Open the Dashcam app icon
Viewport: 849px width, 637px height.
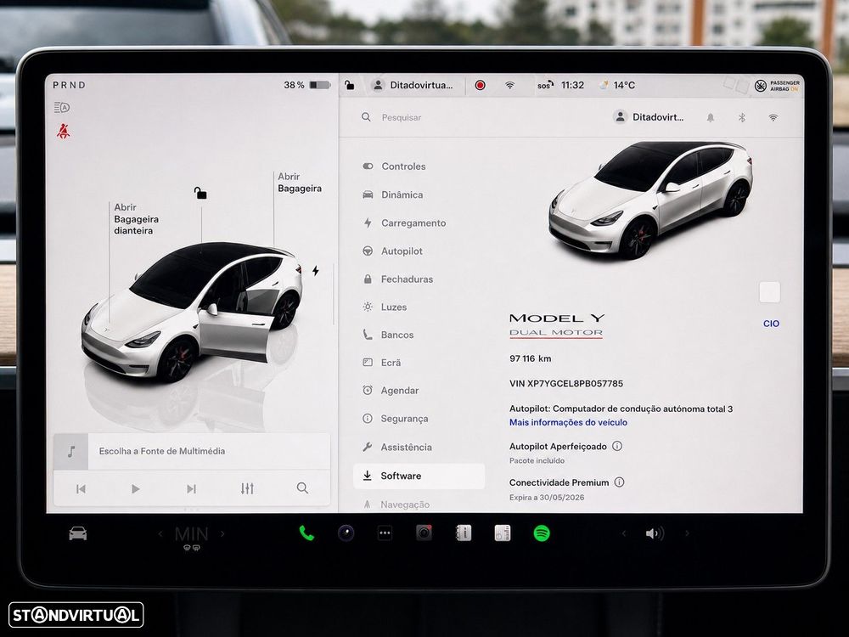pos(424,533)
